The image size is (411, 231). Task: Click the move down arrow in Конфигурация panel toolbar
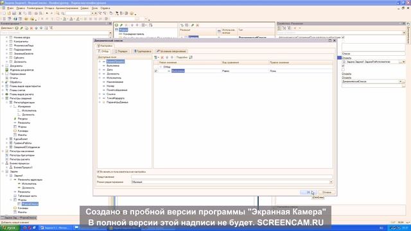coord(41,28)
